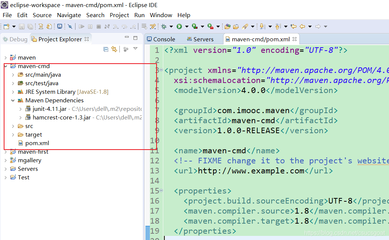The image size is (389, 240).
Task: Click the Open Task folder icon
Action: pos(236,26)
